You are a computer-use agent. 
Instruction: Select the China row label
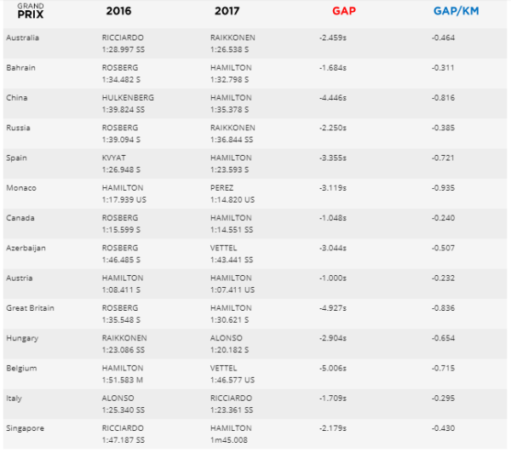coord(17,98)
